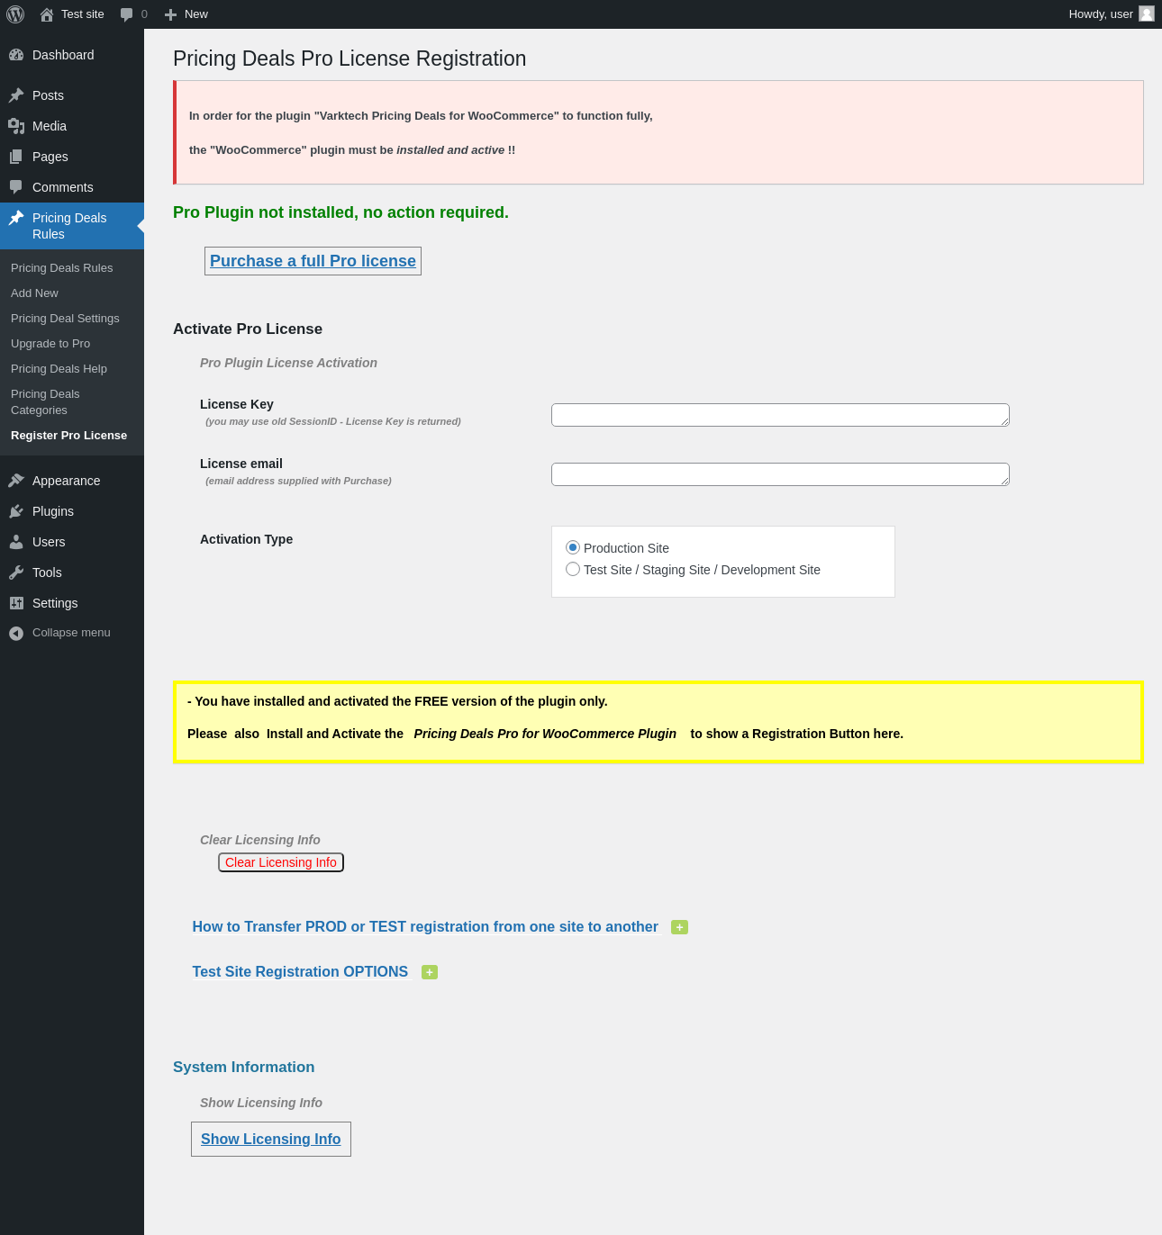Click the Collapse menu arrow icon

coord(16,634)
